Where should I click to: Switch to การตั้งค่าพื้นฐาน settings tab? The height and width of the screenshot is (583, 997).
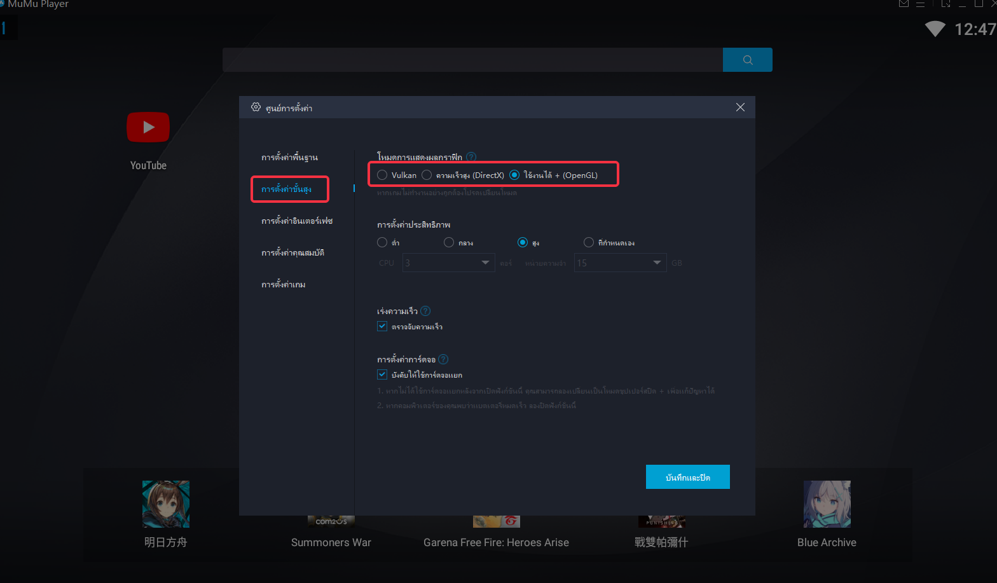coord(289,157)
